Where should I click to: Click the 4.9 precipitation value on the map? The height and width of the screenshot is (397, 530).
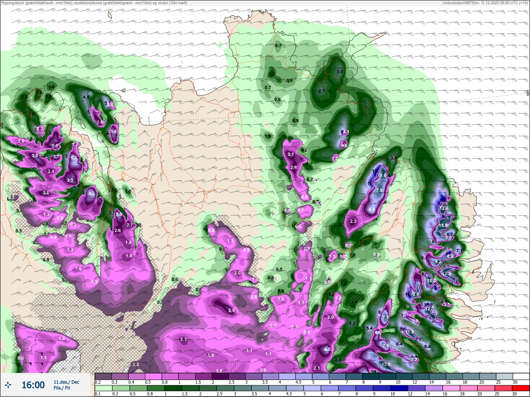coord(372,210)
